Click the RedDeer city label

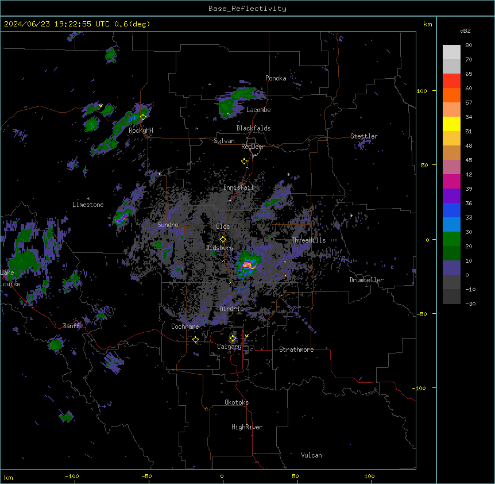253,147
